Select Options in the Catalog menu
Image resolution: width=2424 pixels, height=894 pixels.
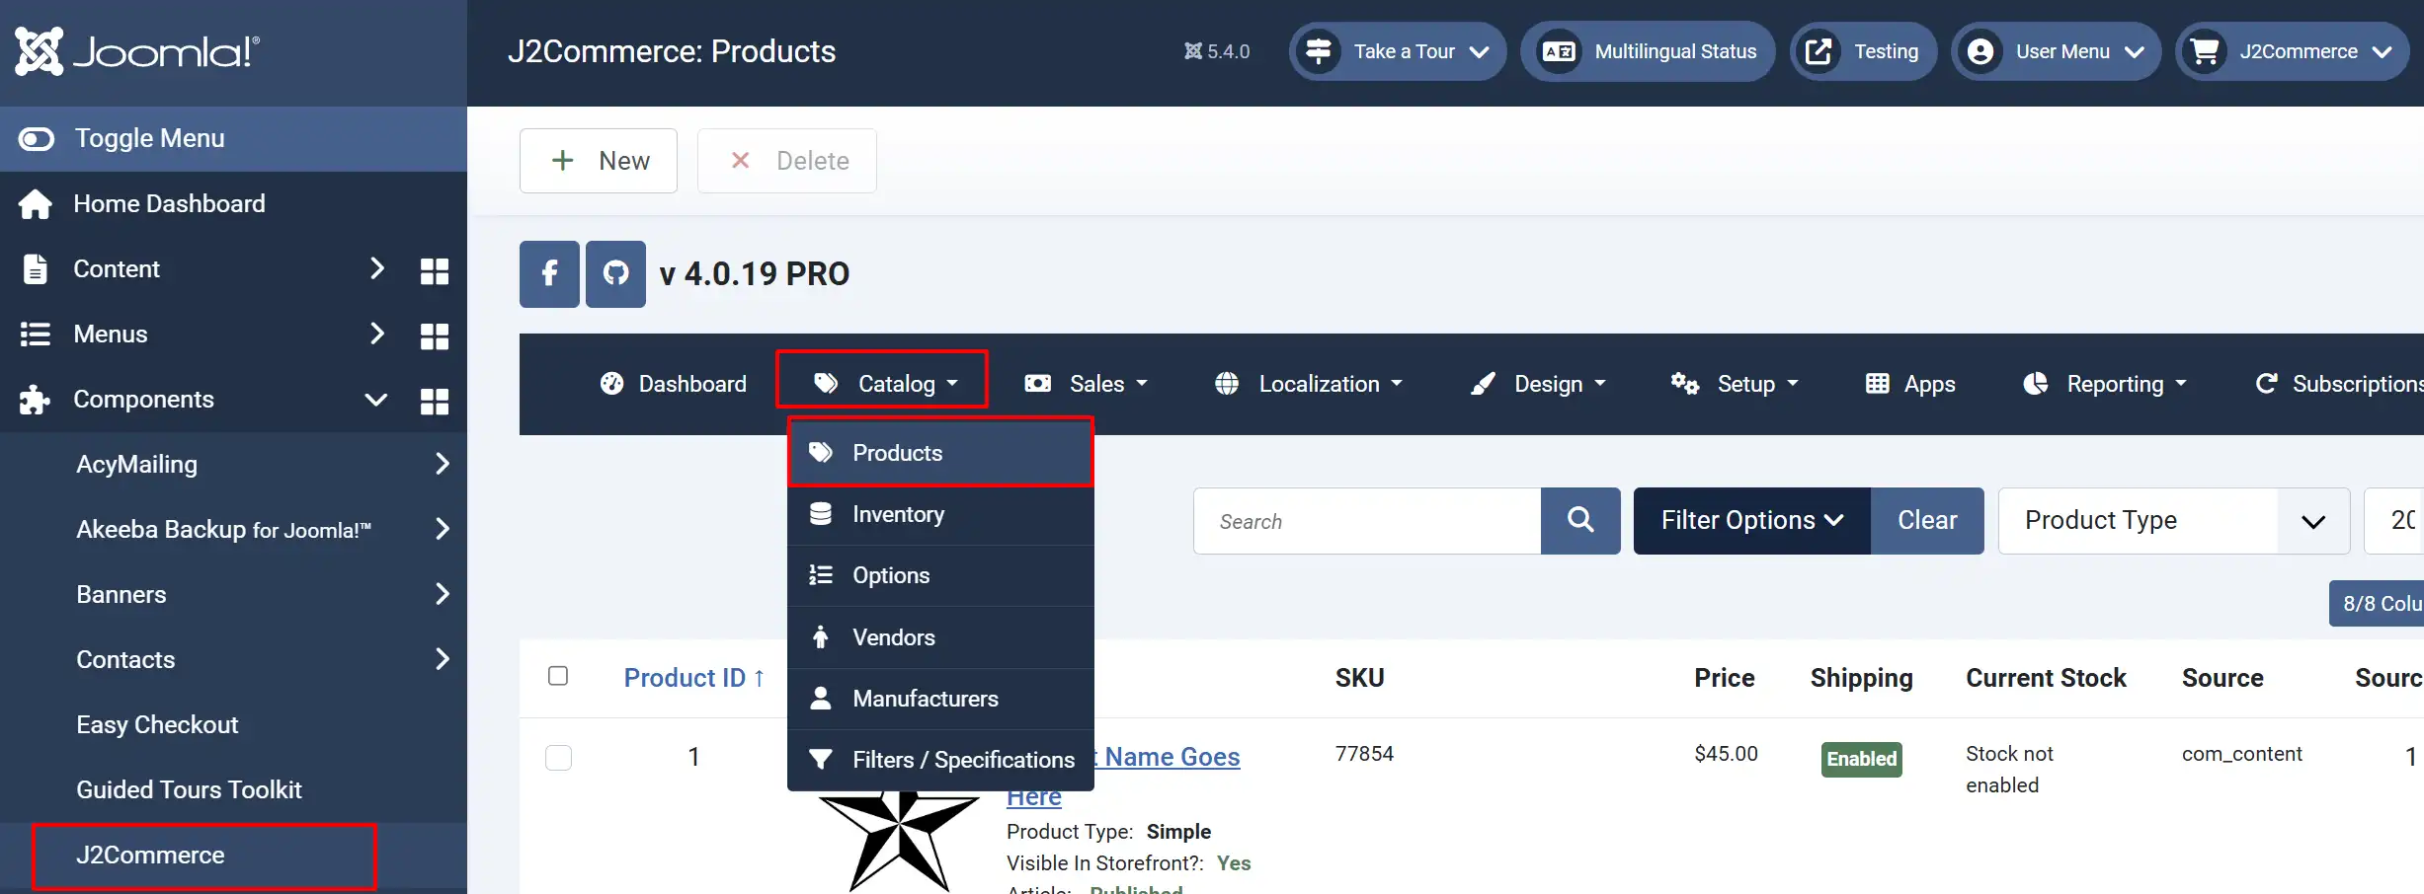(940, 575)
